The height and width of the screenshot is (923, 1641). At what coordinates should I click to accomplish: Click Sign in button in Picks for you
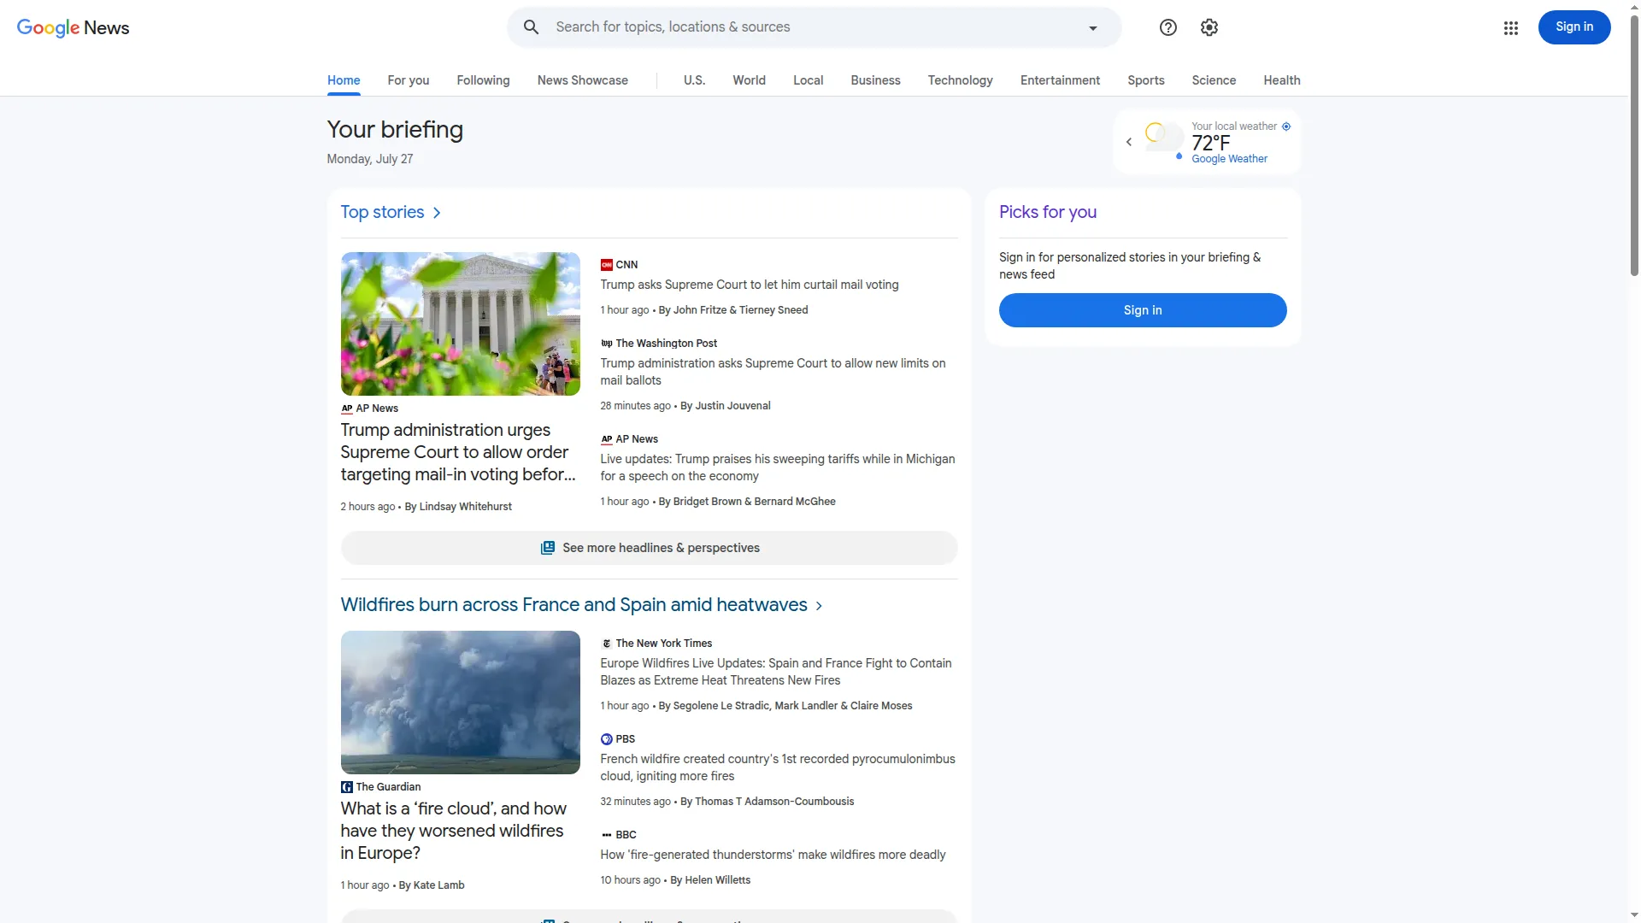tap(1143, 310)
